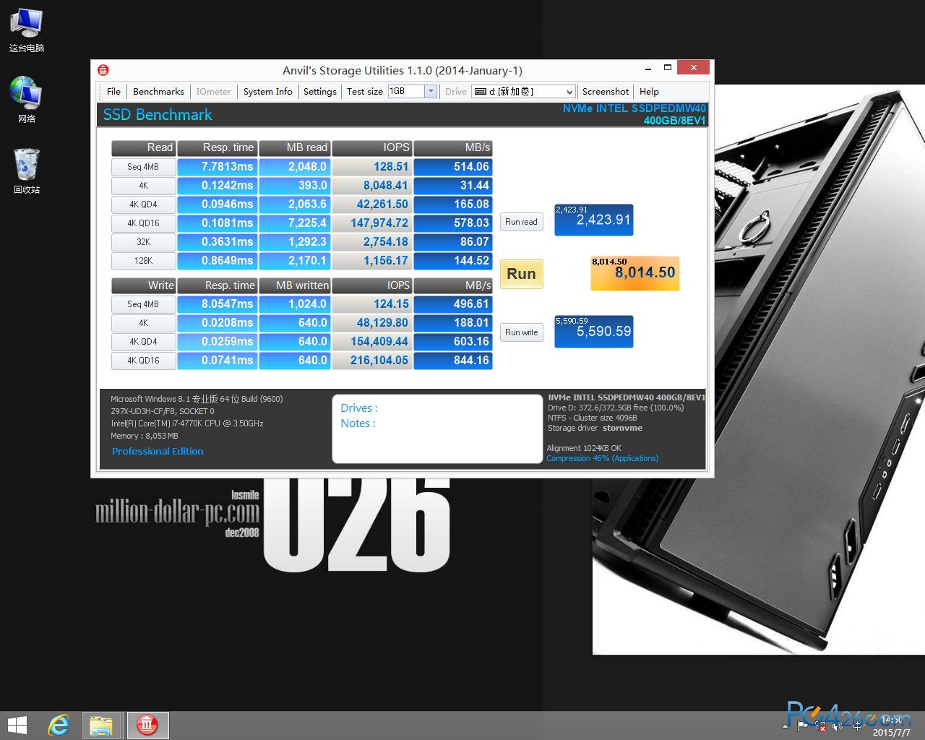Click the Write column header
The height and width of the screenshot is (740, 925).
[x=143, y=285]
